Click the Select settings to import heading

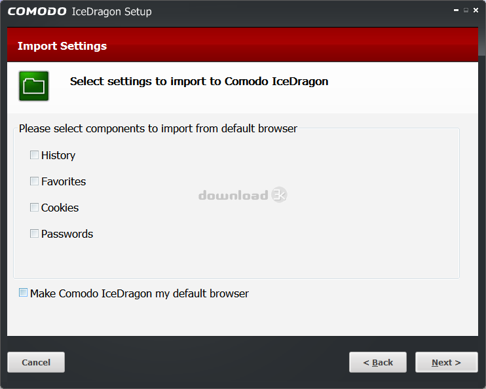199,81
